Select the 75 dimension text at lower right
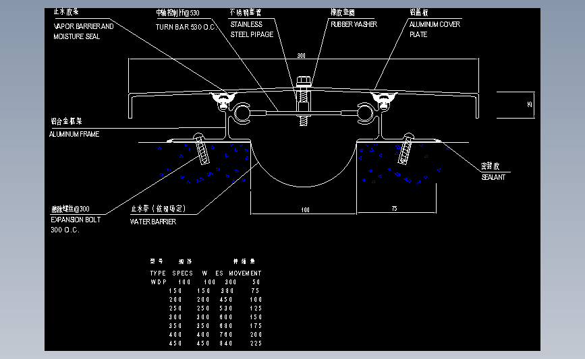This screenshot has width=585, height=359. tap(394, 209)
